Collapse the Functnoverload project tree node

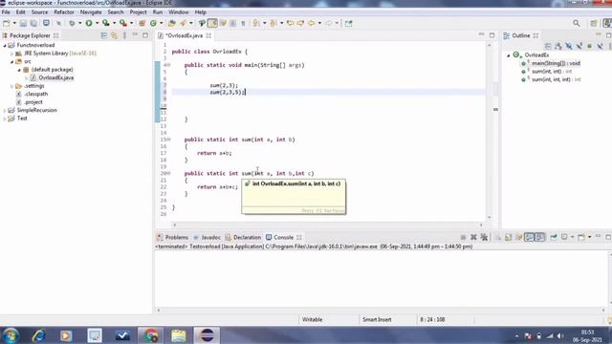coord(5,45)
